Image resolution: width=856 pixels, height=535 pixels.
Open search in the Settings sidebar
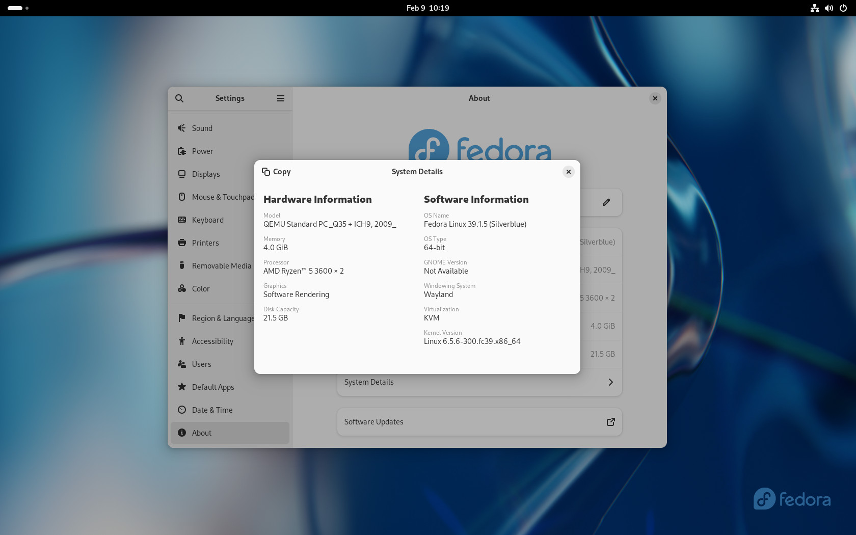click(x=179, y=98)
